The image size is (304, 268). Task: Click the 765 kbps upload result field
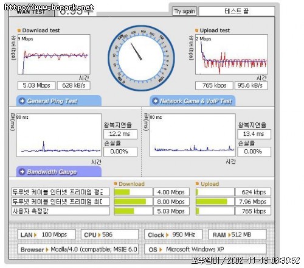tap(214, 85)
